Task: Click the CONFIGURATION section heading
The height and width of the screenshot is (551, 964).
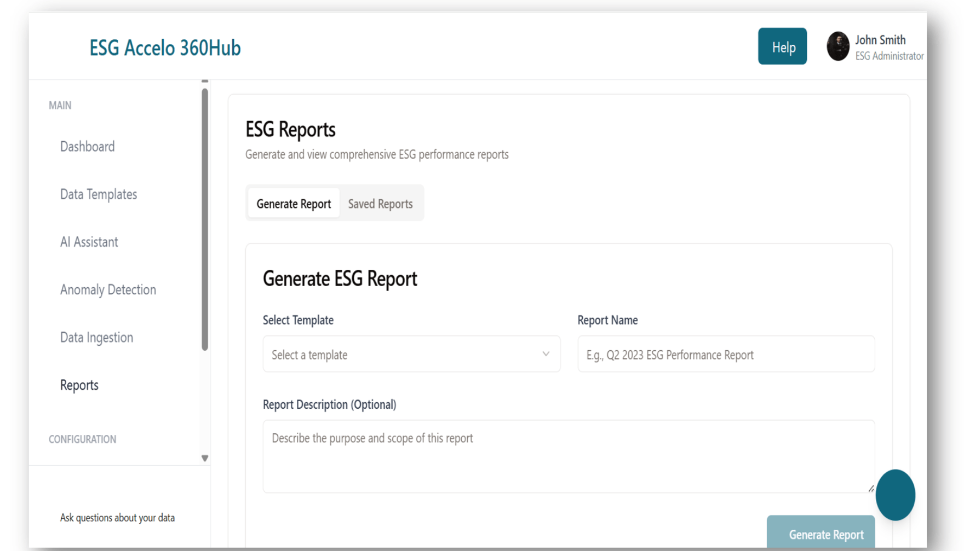Action: coord(82,439)
